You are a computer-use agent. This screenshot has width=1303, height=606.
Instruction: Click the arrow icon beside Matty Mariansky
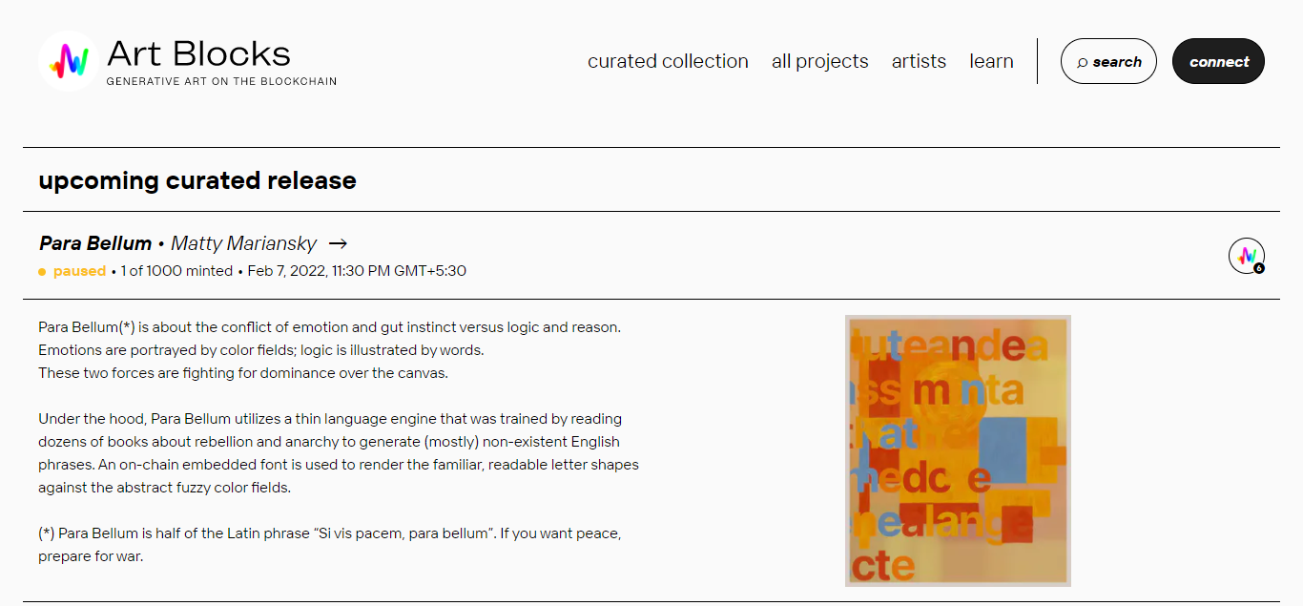click(x=337, y=243)
